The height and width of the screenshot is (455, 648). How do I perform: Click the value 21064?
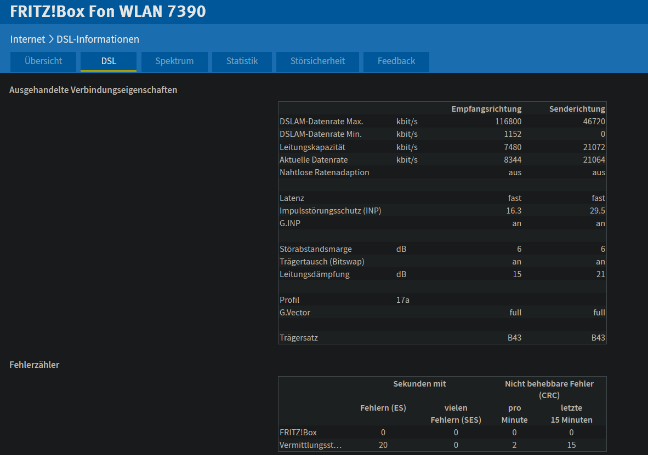594,160
